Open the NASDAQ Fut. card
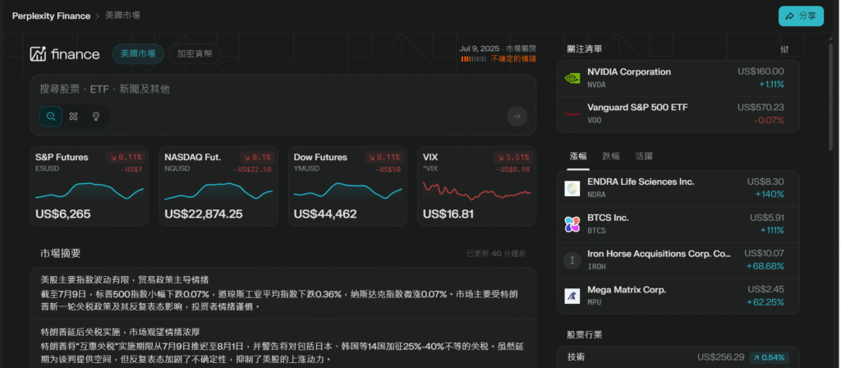The height and width of the screenshot is (368, 841). pos(218,186)
